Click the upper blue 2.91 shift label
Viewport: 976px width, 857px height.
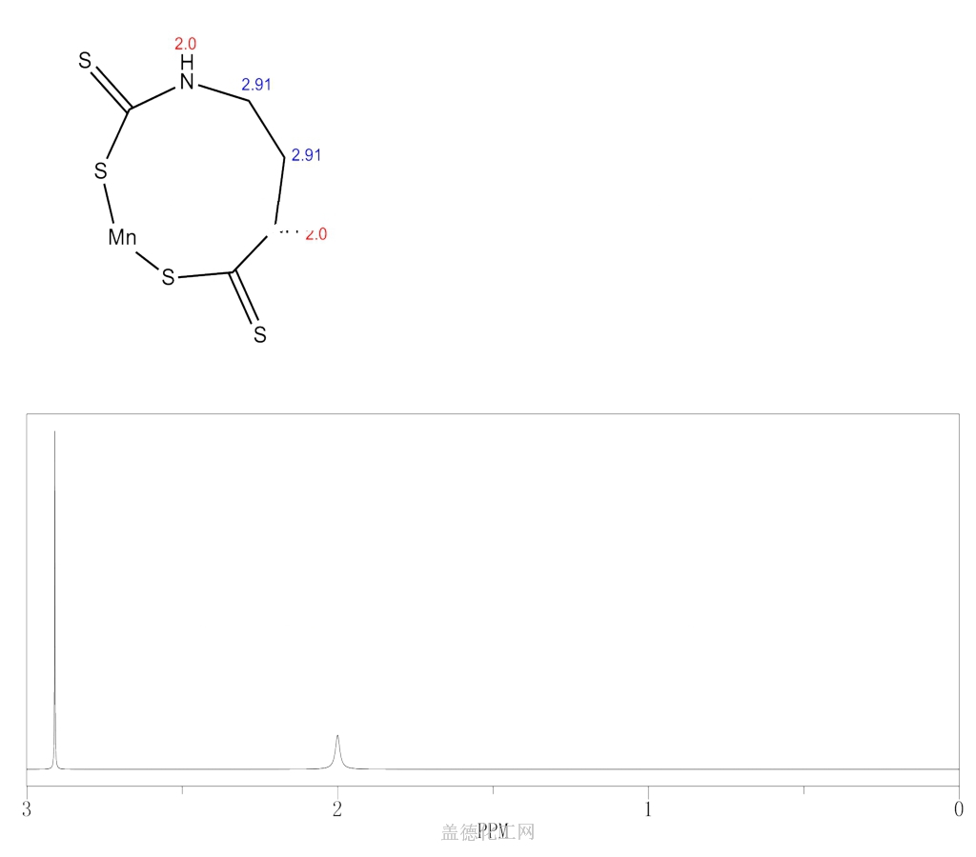[256, 84]
